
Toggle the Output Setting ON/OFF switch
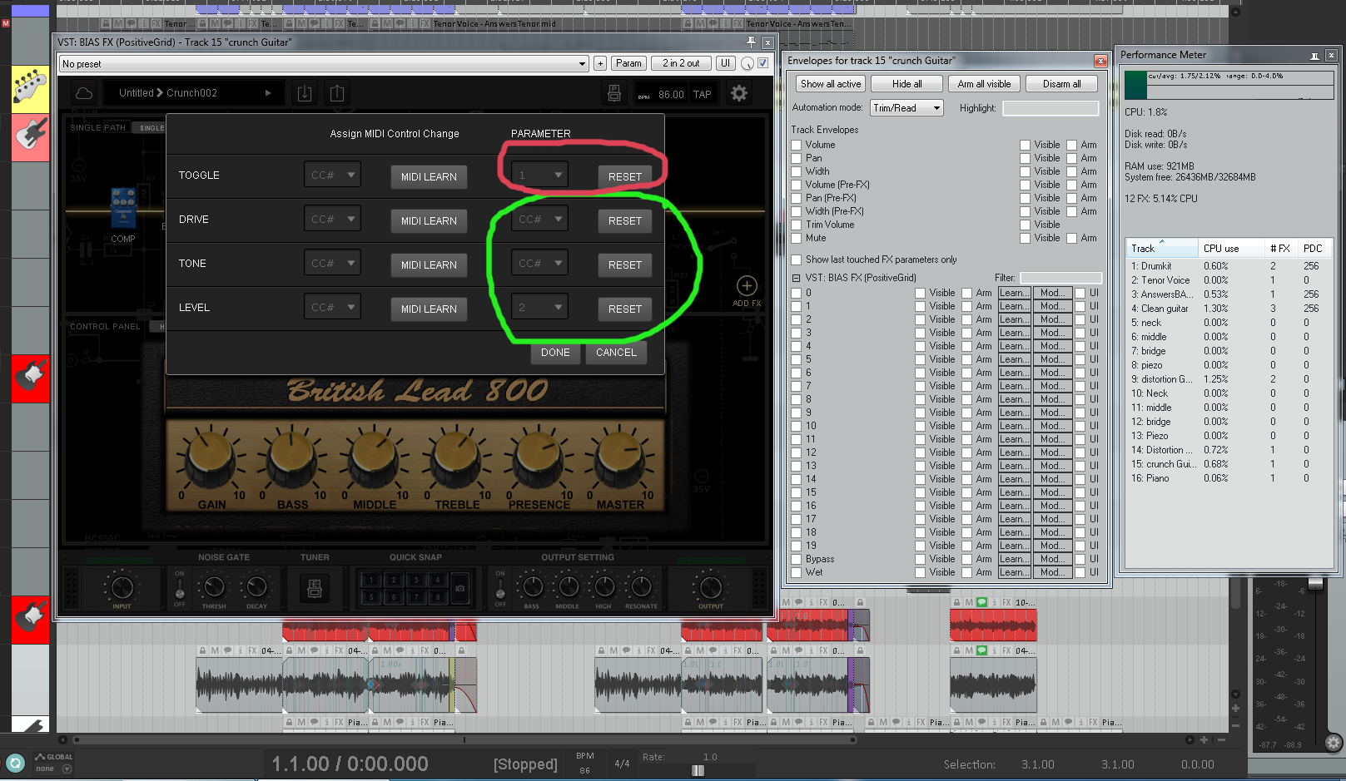click(x=500, y=589)
